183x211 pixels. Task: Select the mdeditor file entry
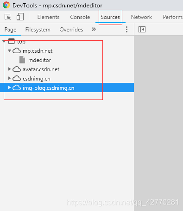(39, 60)
